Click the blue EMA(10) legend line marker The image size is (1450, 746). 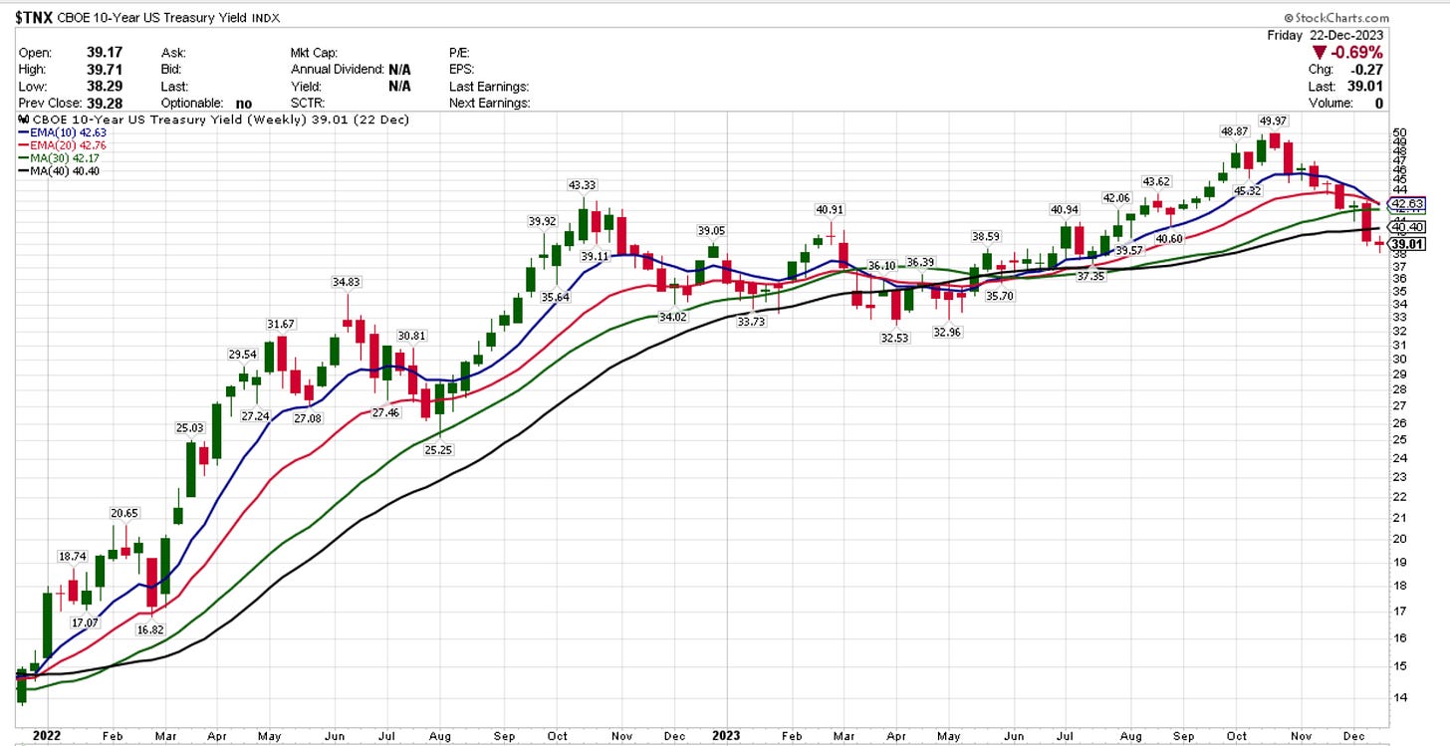24,132
